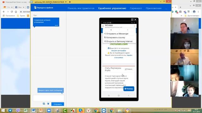Viewport: 202px width, 113px height.
Task: Click Chrome home button
Action: tap(16, 12)
